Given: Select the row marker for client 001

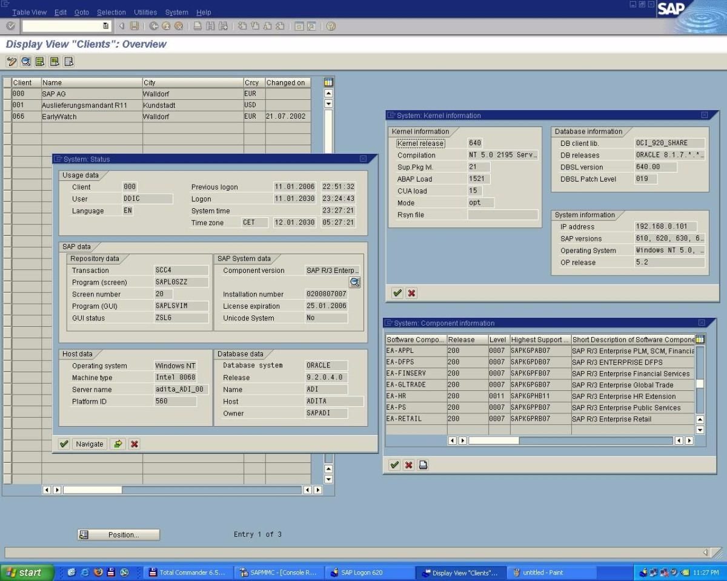Looking at the screenshot, I should [x=7, y=105].
